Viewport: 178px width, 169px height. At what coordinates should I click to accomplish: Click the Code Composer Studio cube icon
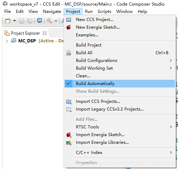coord(5,4)
